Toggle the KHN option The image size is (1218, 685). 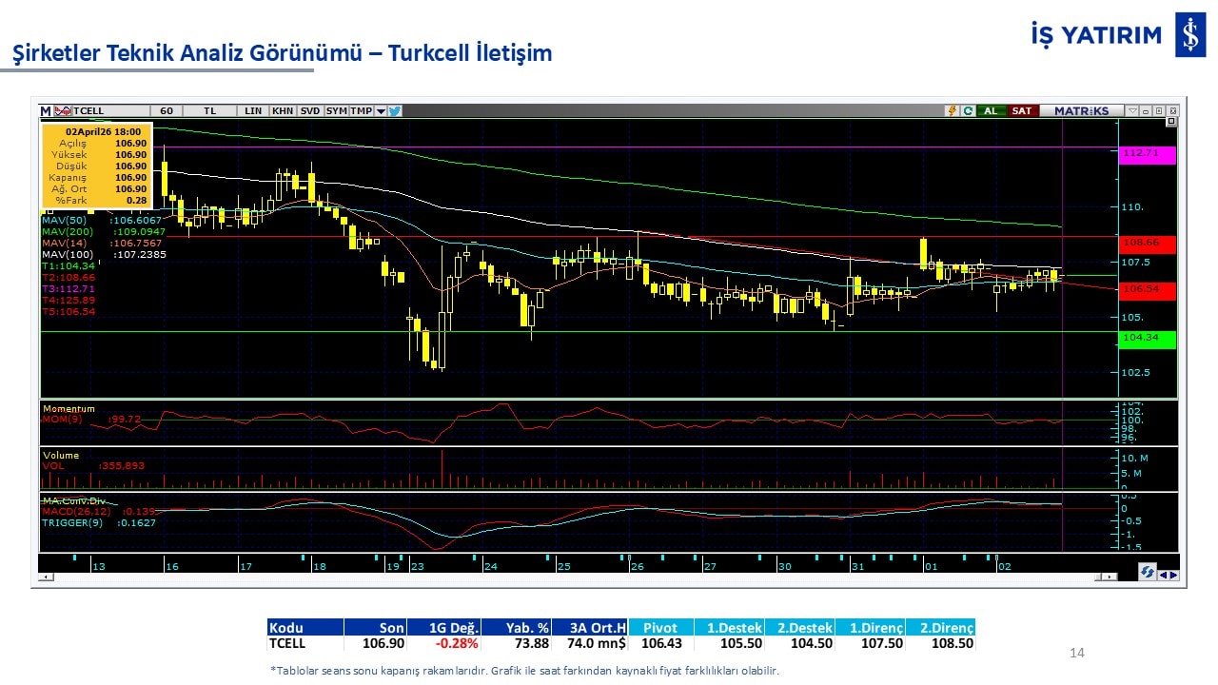pyautogui.click(x=283, y=111)
